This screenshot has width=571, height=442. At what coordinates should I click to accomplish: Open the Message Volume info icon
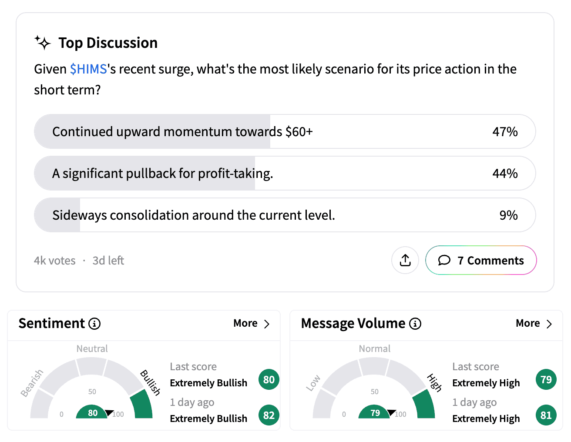point(415,324)
